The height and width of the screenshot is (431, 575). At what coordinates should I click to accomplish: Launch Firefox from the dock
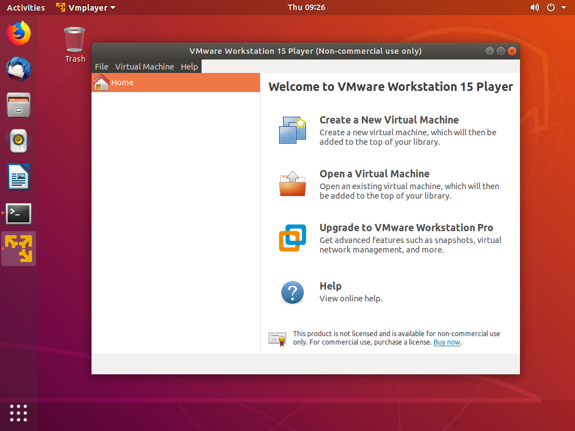pyautogui.click(x=19, y=33)
